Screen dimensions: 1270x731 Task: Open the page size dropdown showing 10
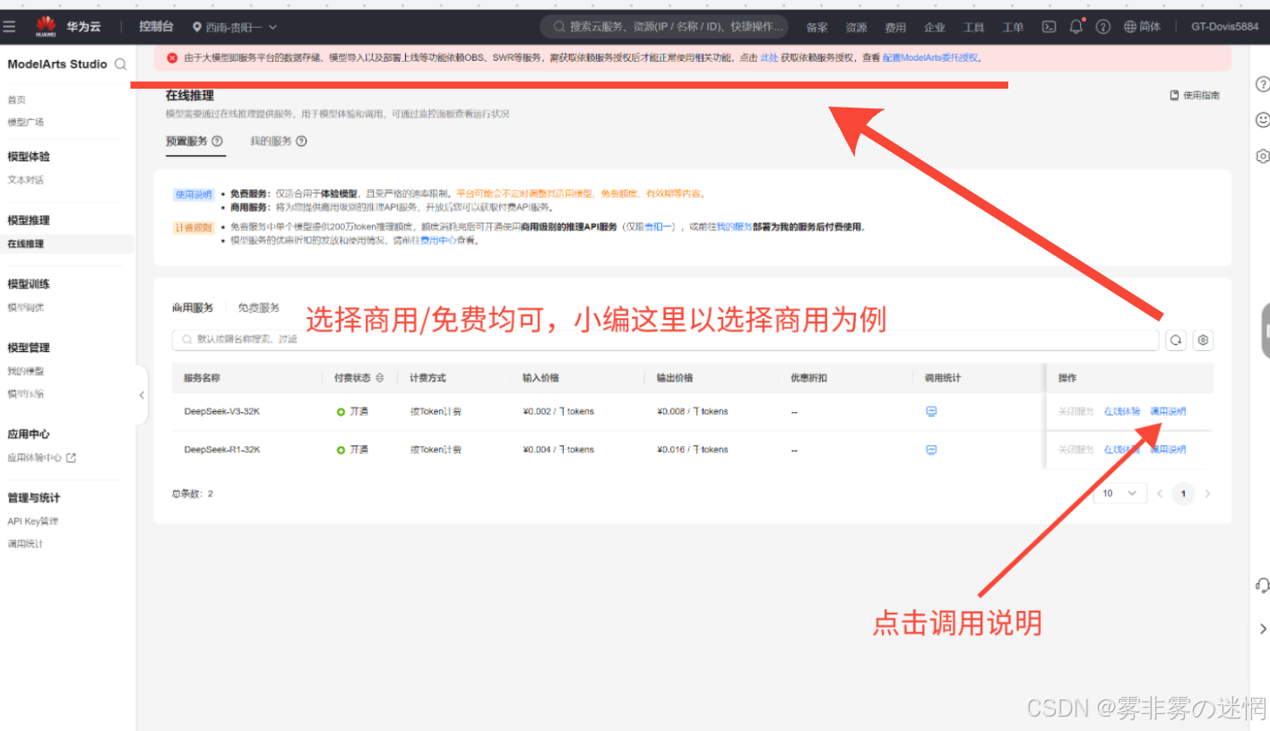[1119, 493]
